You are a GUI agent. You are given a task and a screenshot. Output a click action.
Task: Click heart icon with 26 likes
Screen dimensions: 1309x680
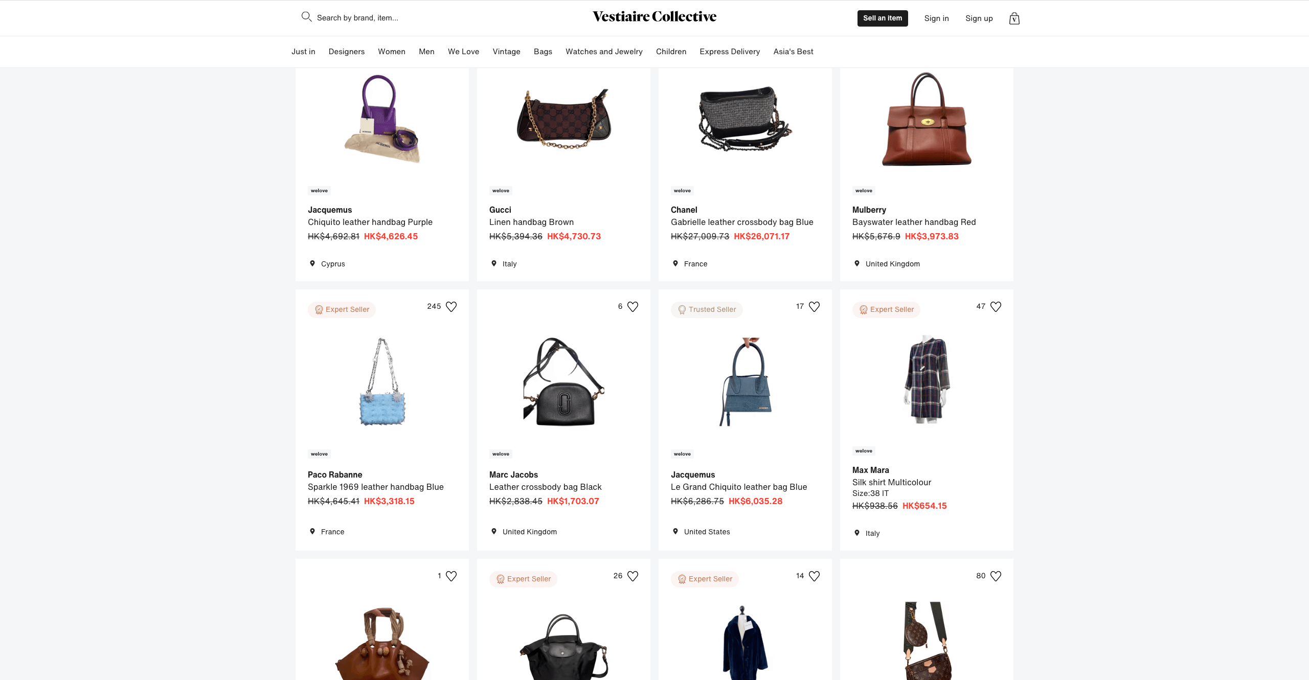(633, 576)
